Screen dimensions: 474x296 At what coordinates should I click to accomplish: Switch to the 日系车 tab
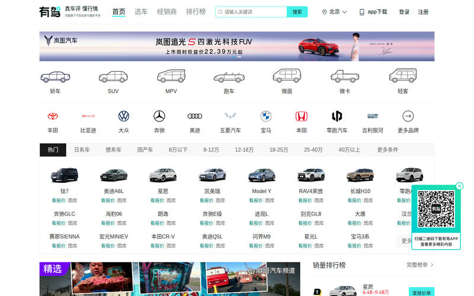(x=82, y=150)
